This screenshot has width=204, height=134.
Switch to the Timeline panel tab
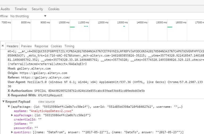(x=21, y=9)
